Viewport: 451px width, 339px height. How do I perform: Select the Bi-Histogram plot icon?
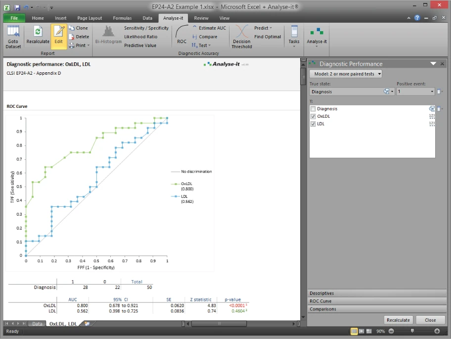click(x=108, y=35)
